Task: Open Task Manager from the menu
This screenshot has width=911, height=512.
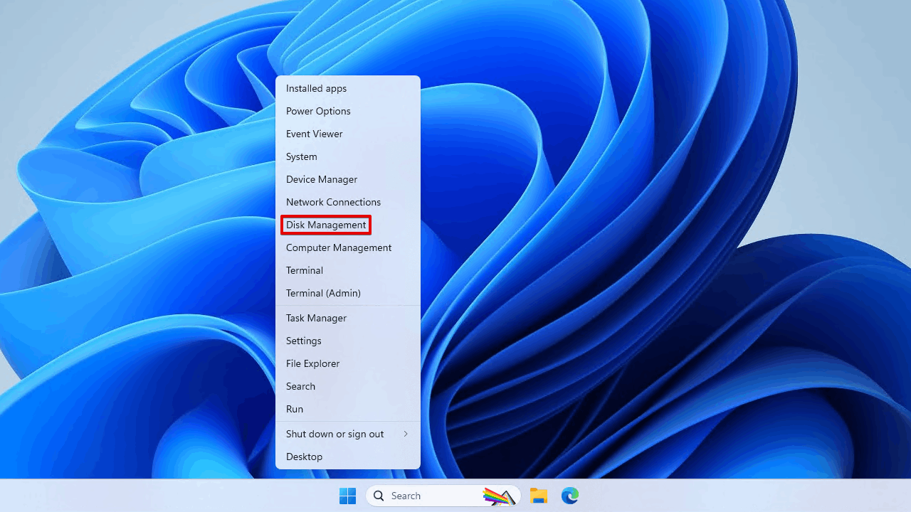Action: click(316, 318)
